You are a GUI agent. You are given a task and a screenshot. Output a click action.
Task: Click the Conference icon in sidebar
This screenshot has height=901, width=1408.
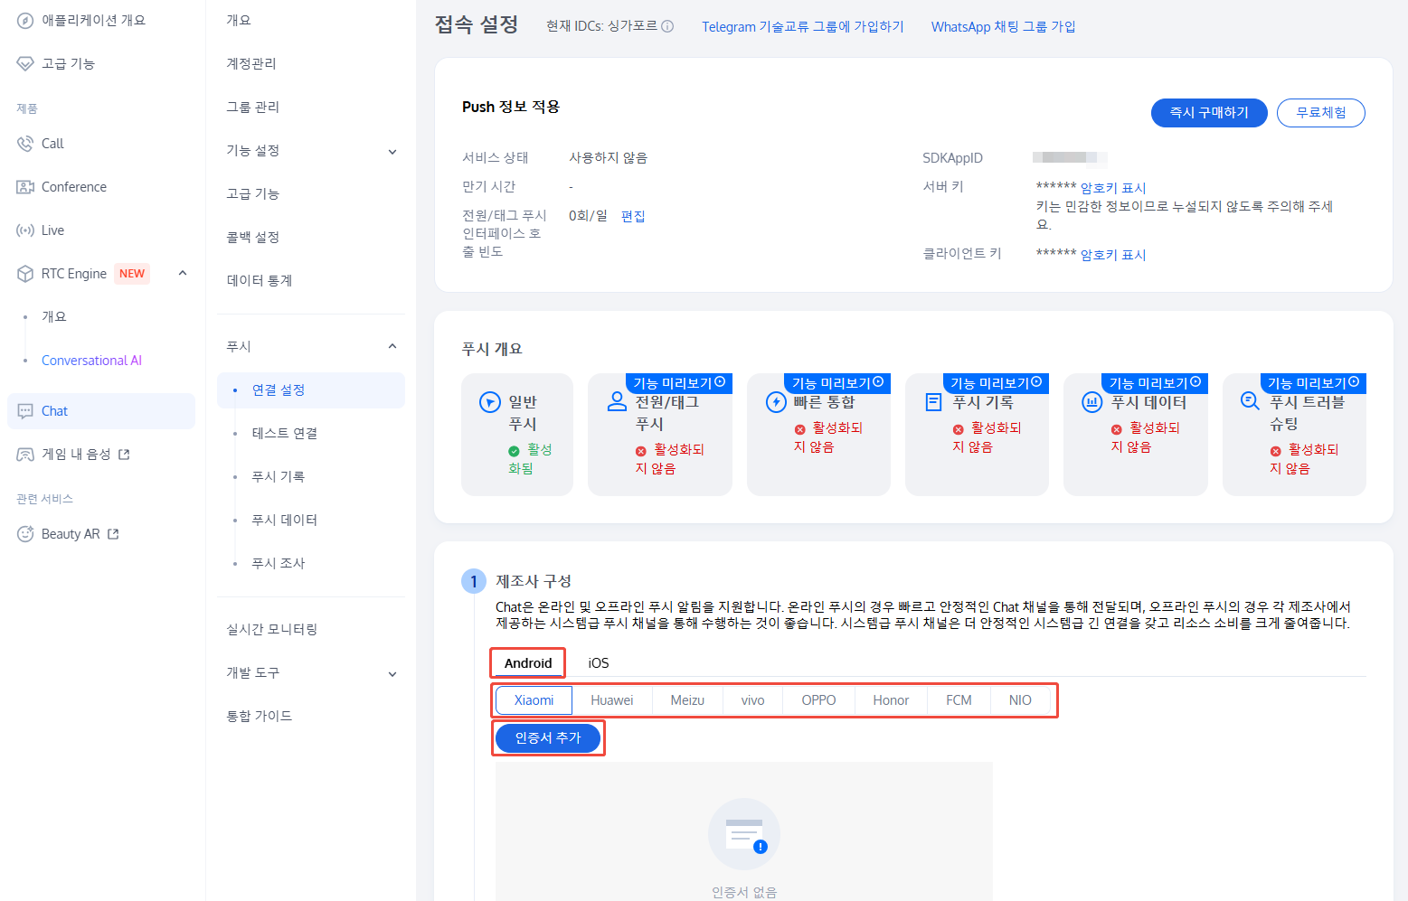point(25,187)
